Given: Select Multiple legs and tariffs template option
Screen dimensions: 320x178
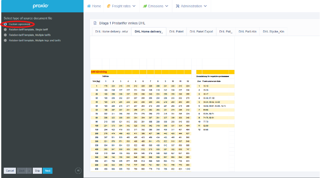Looking at the screenshot, I should [5, 41].
